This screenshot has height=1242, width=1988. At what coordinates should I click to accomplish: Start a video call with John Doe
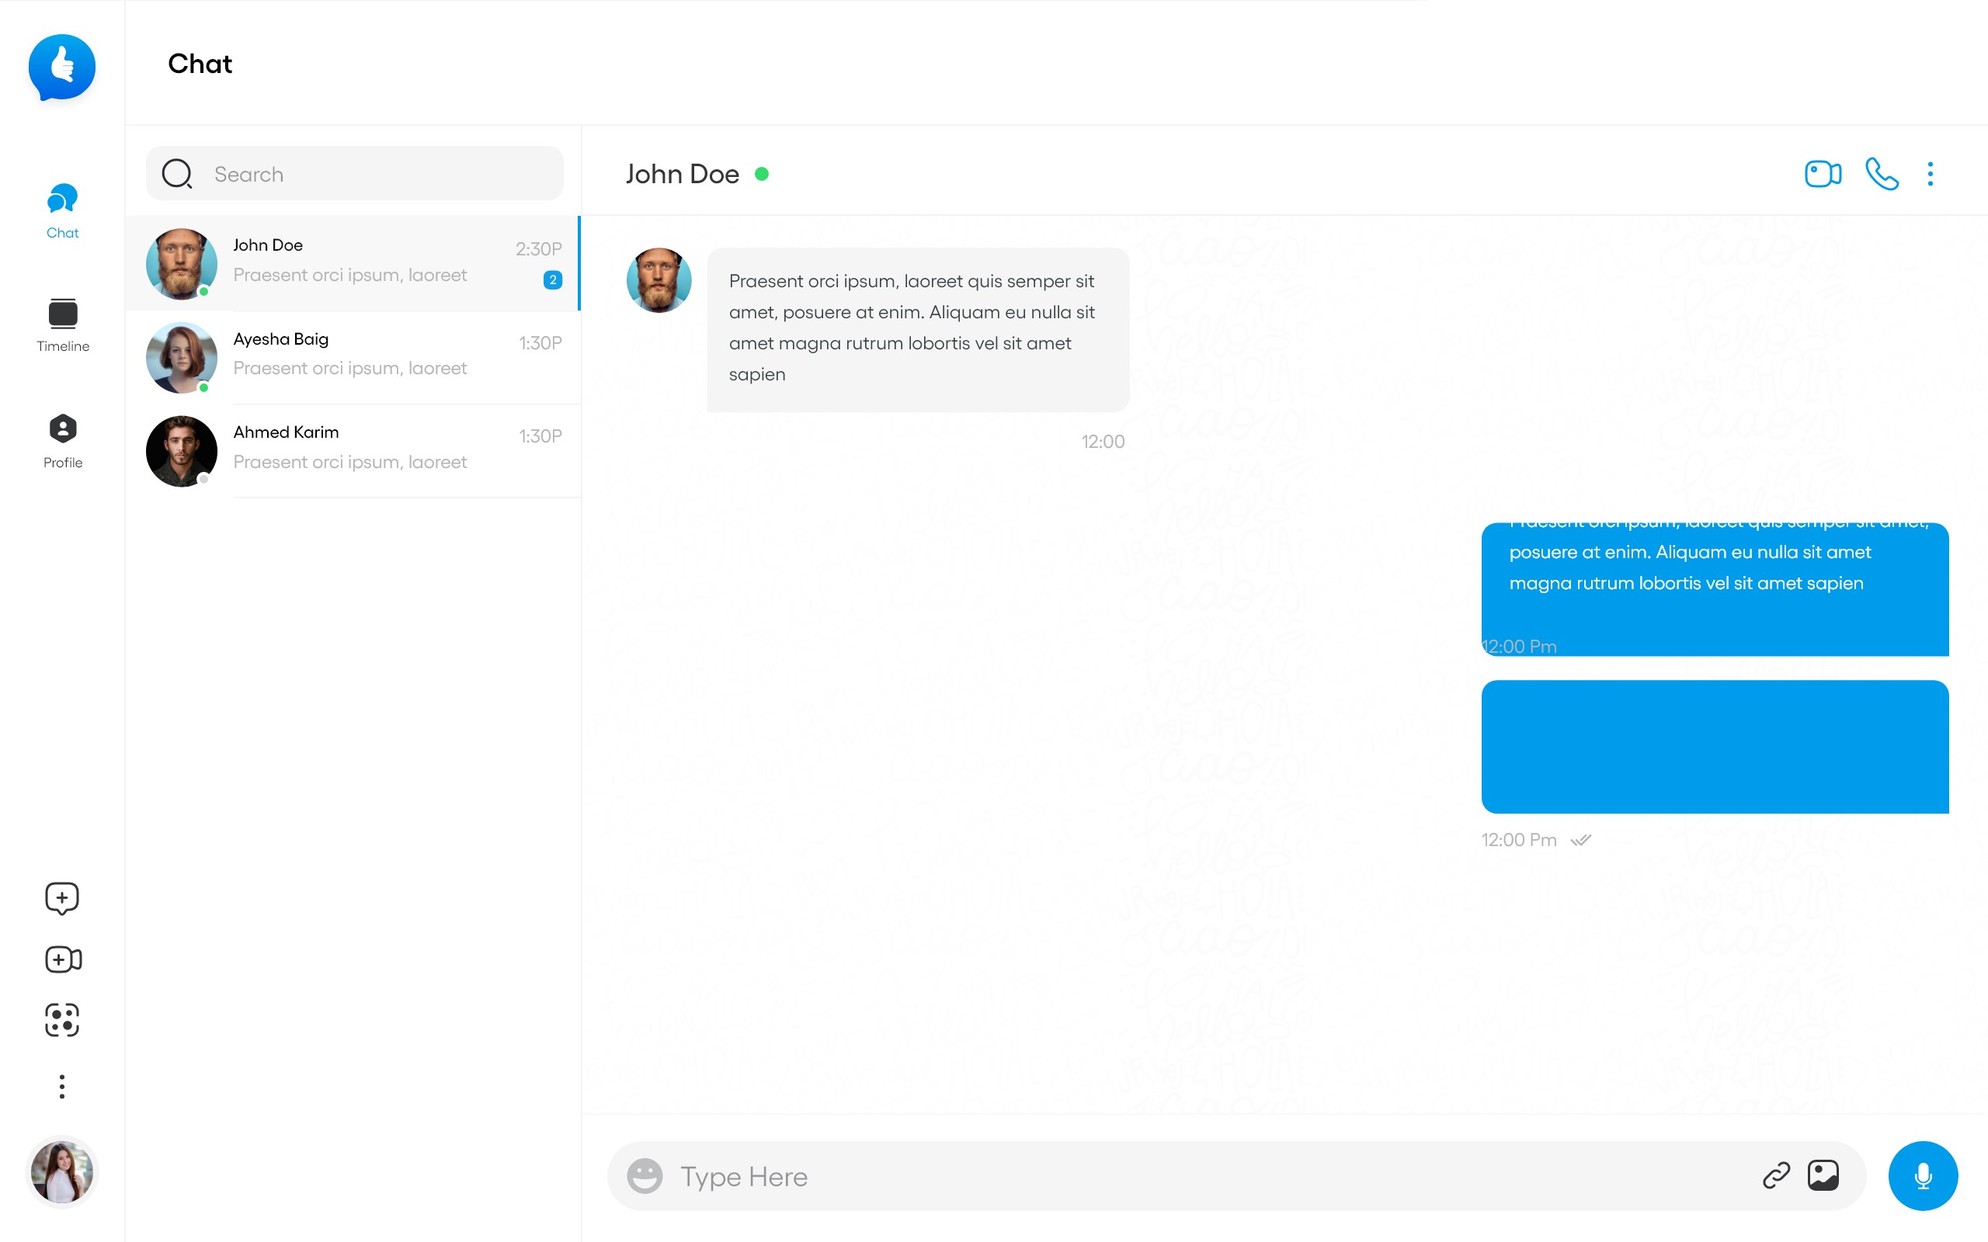(x=1822, y=174)
